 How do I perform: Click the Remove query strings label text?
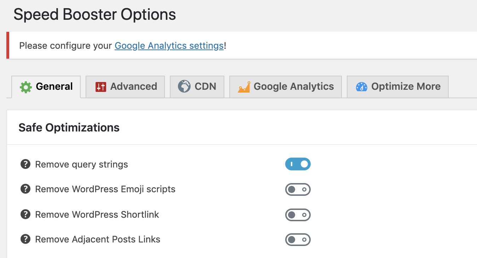click(82, 164)
